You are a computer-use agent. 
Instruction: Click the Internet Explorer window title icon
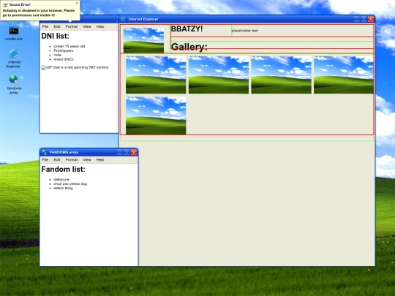(x=123, y=19)
